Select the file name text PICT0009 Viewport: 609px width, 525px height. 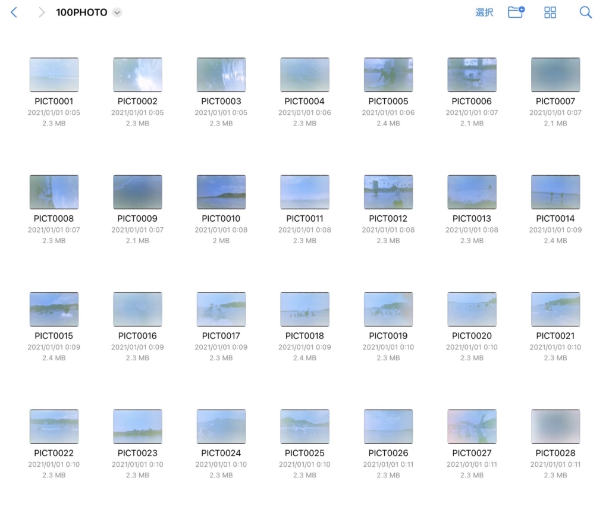137,219
